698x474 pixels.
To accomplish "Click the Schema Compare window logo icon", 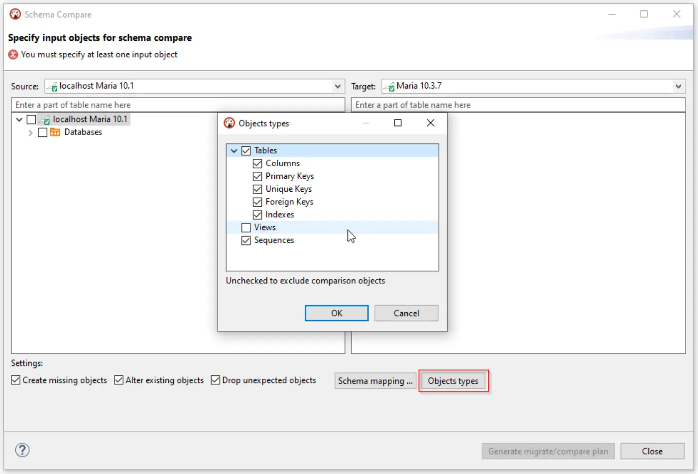I will 15,14.
